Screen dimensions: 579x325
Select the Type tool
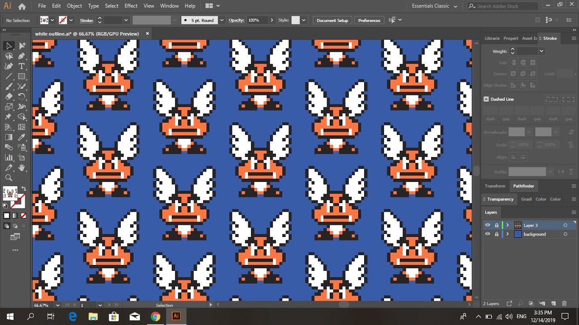click(x=22, y=66)
